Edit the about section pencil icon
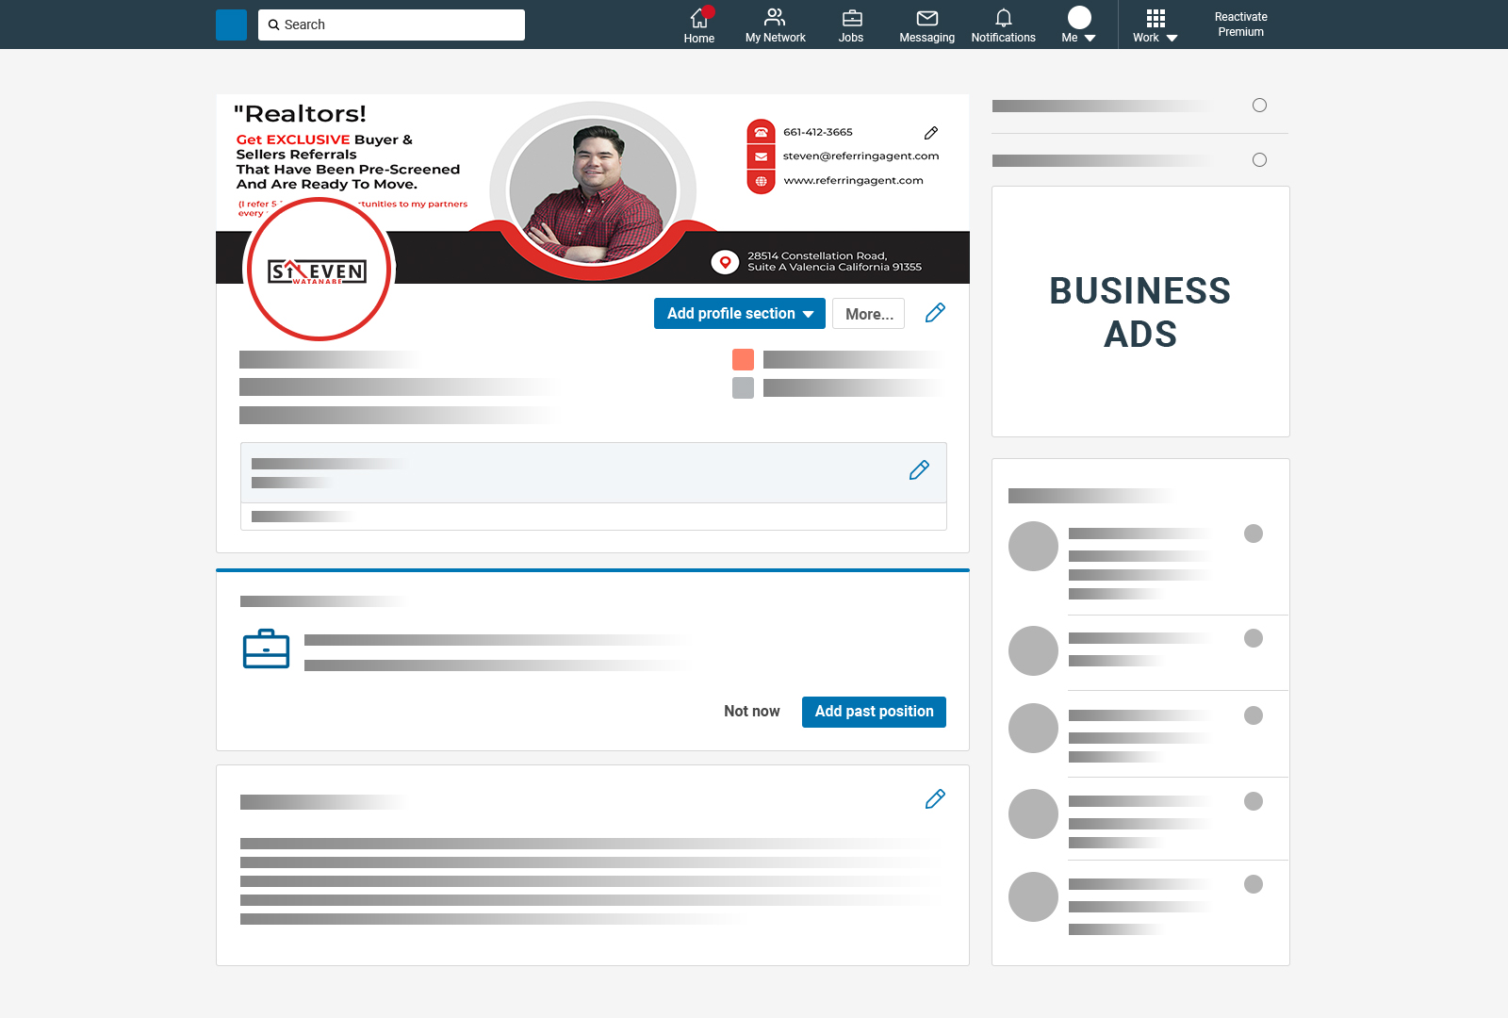This screenshot has height=1018, width=1508. (935, 799)
